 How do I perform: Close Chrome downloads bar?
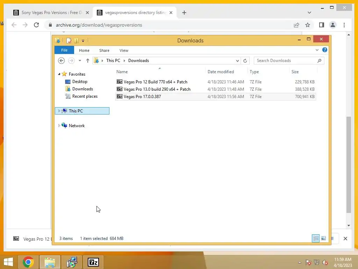point(345,239)
